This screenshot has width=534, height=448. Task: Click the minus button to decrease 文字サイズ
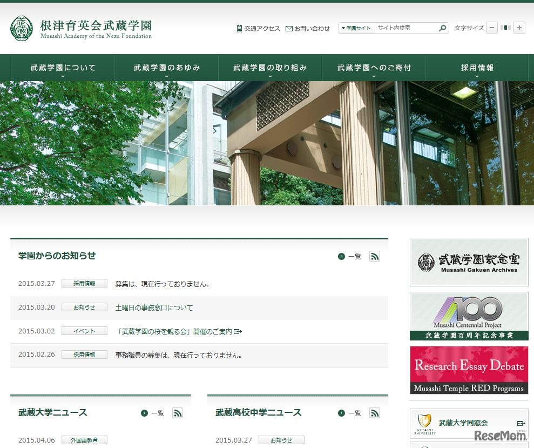click(x=491, y=28)
